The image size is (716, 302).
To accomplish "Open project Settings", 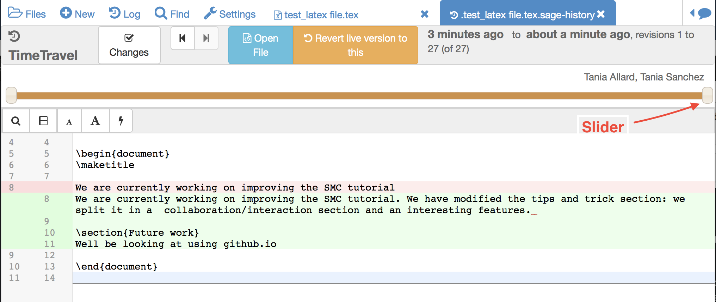I will [x=230, y=14].
